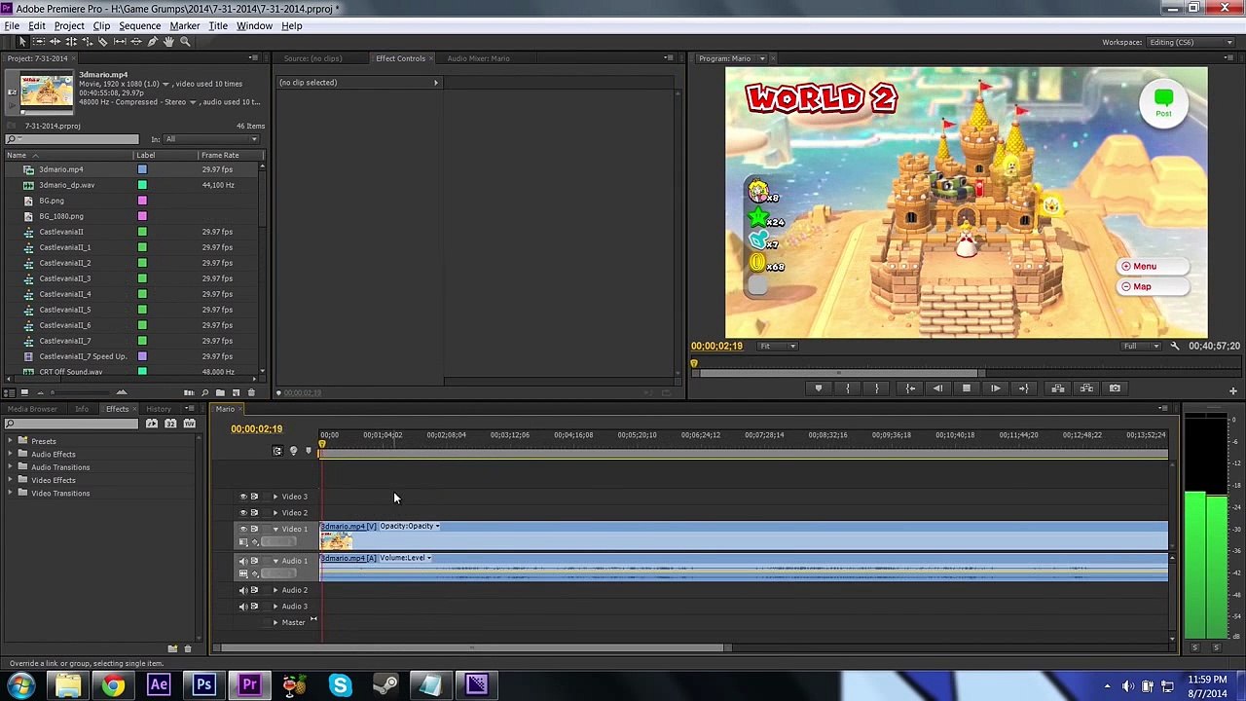
Task: Step forward one frame in Program monitor
Action: (x=995, y=388)
